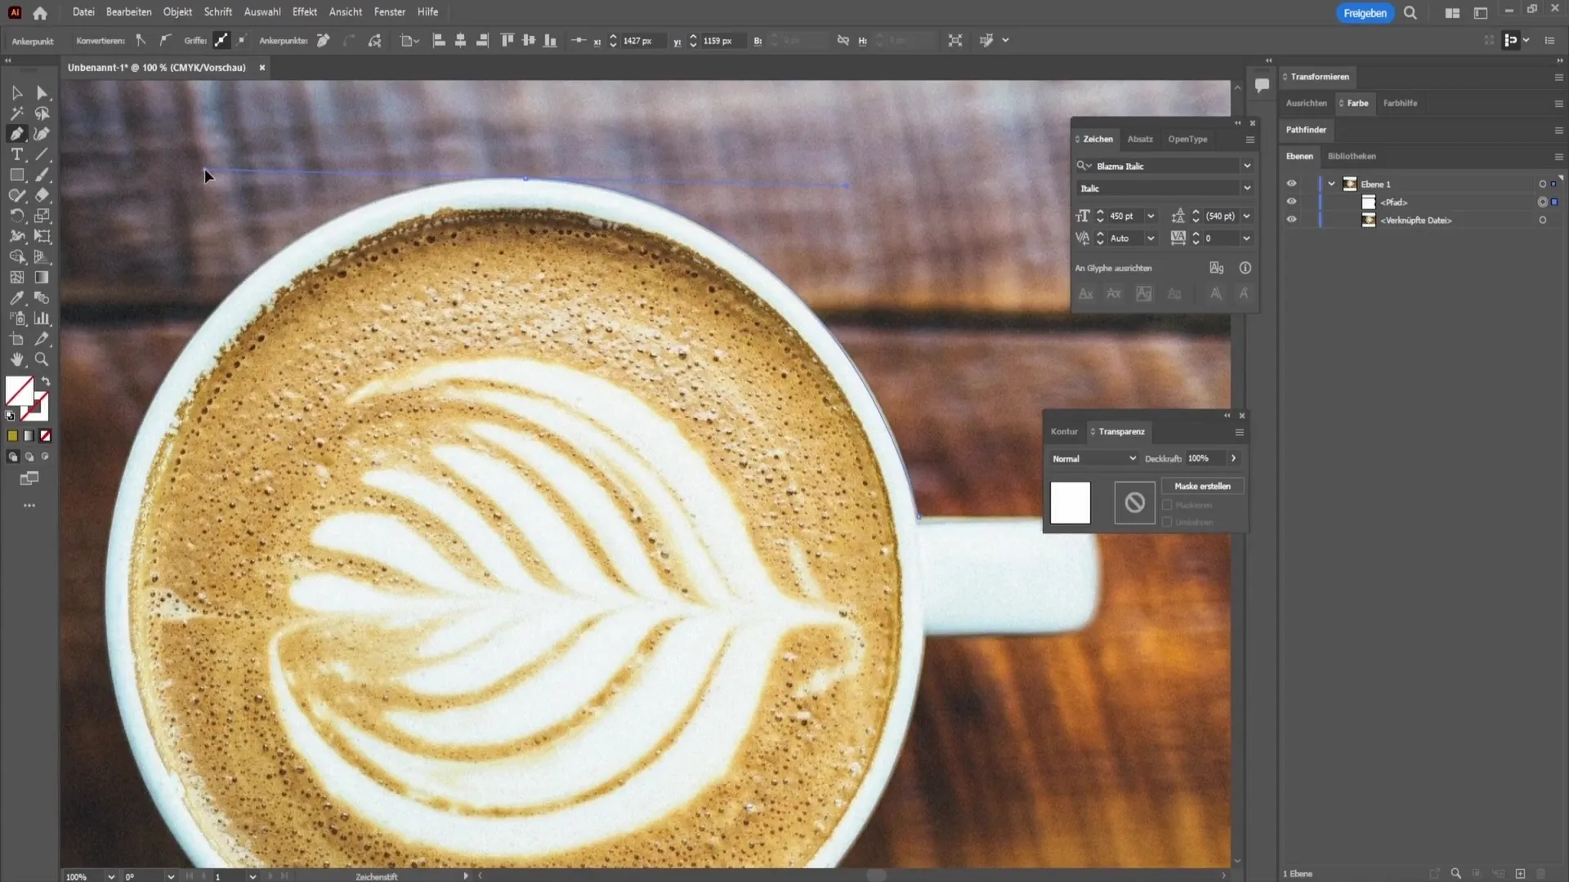Select the Shape Builder tool
Screen dimensions: 1569x882
pyautogui.click(x=16, y=257)
